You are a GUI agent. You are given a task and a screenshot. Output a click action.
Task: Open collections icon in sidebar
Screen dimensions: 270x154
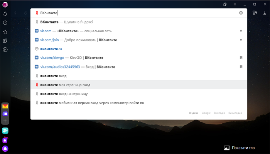click(x=5, y=41)
